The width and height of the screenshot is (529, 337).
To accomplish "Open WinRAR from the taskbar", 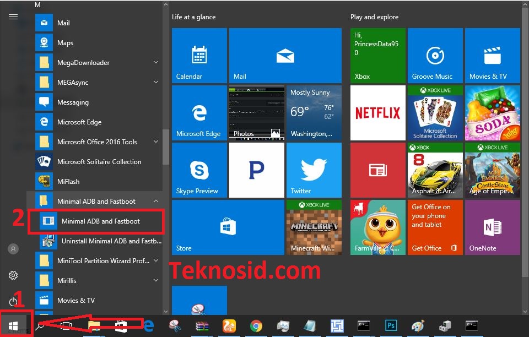I will pyautogui.click(x=202, y=326).
